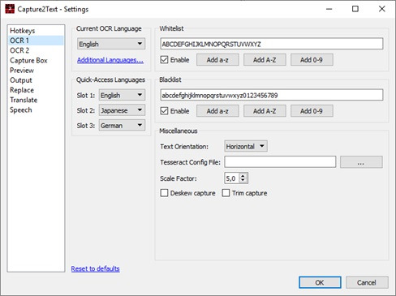Viewport: 396px width, 296px height.
Task: Click the Capture2Text app icon in title bar
Action: click(x=10, y=9)
